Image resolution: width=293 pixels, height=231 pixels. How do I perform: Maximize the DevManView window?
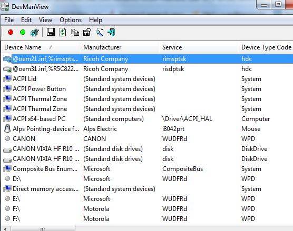point(278,4)
